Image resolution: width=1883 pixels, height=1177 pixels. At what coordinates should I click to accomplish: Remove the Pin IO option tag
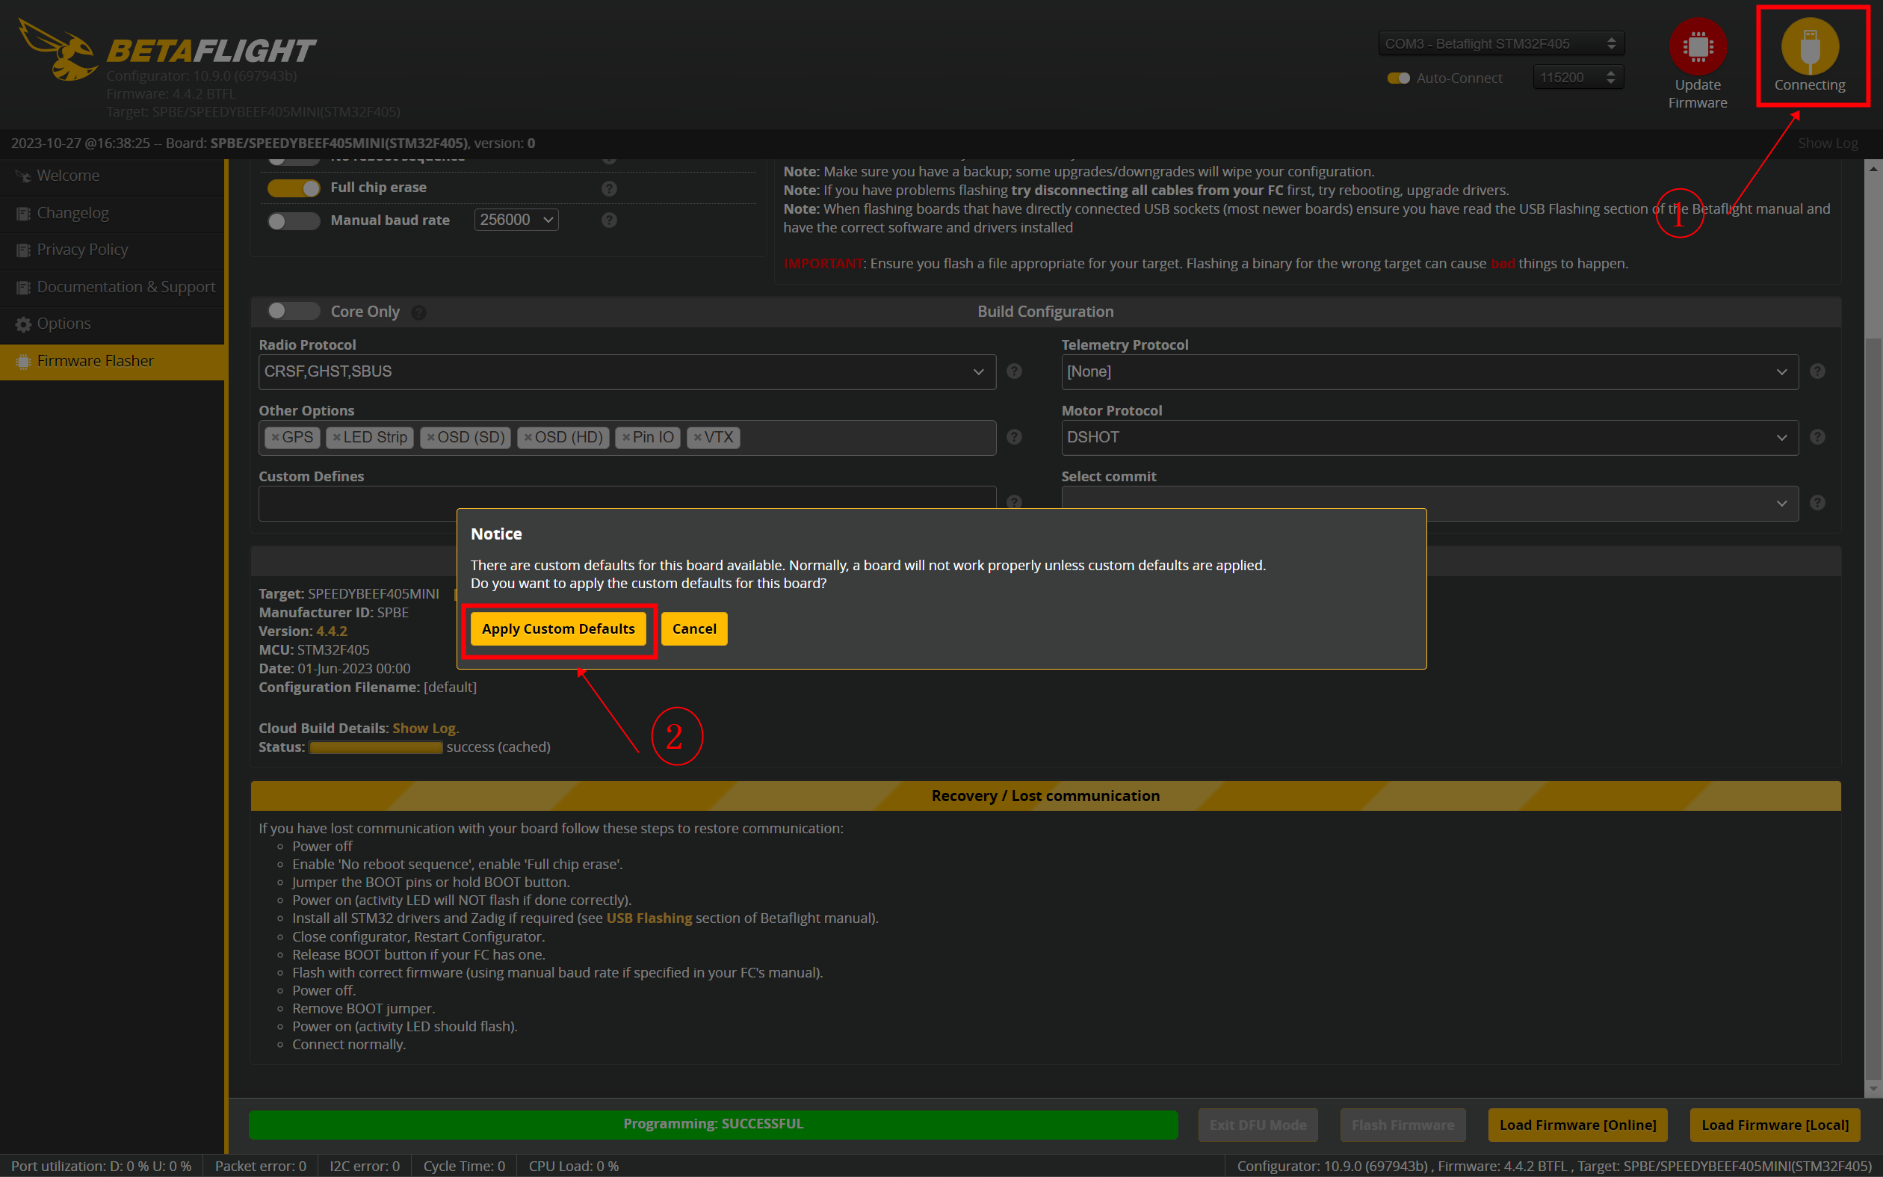[625, 437]
